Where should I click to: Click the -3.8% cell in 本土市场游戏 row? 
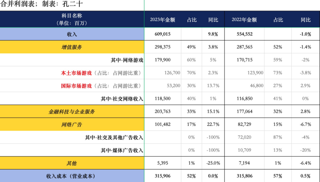tap(305, 73)
